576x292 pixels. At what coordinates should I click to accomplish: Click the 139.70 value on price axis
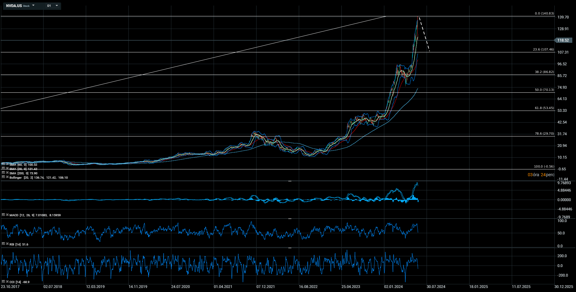(563, 17)
